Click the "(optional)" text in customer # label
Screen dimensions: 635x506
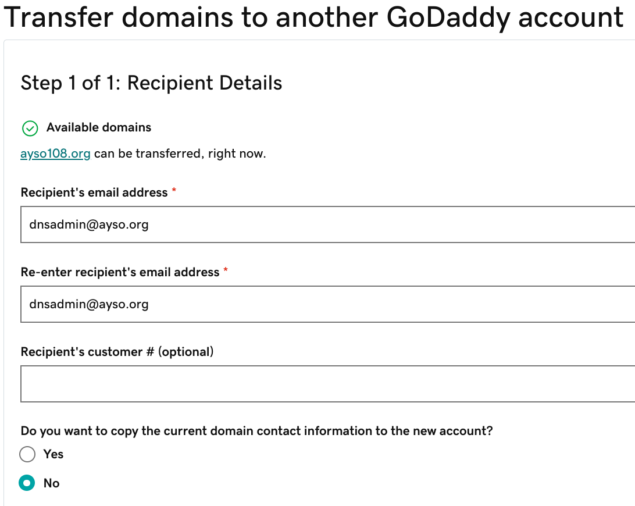[185, 352]
